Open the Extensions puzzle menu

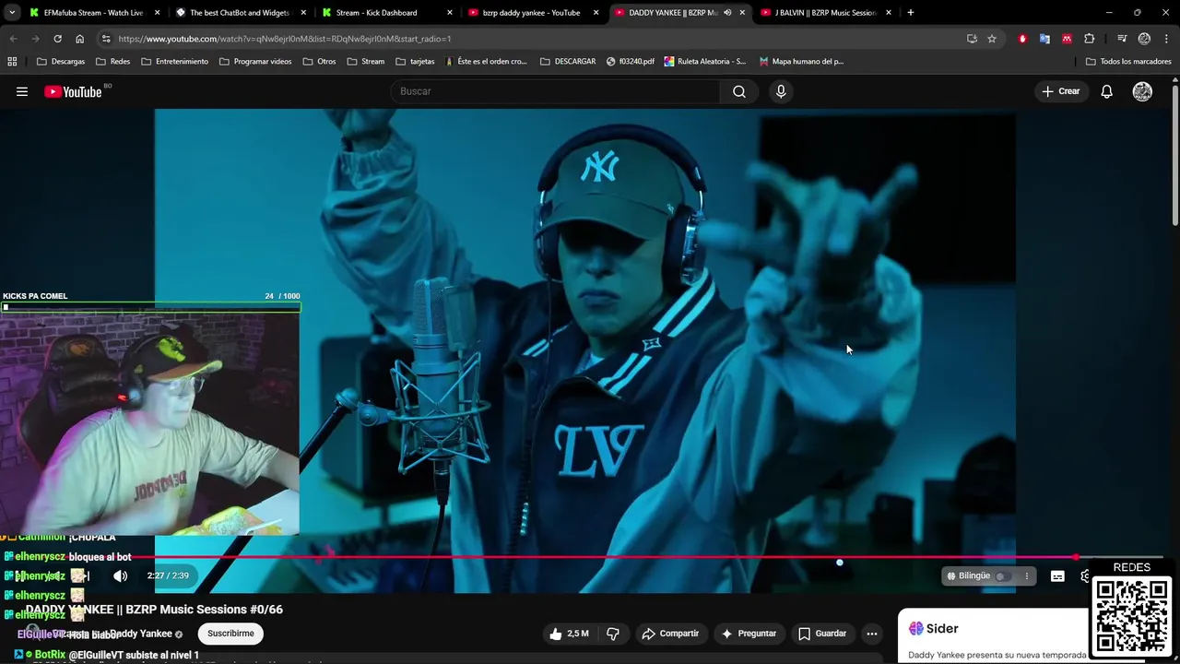coord(1090,39)
